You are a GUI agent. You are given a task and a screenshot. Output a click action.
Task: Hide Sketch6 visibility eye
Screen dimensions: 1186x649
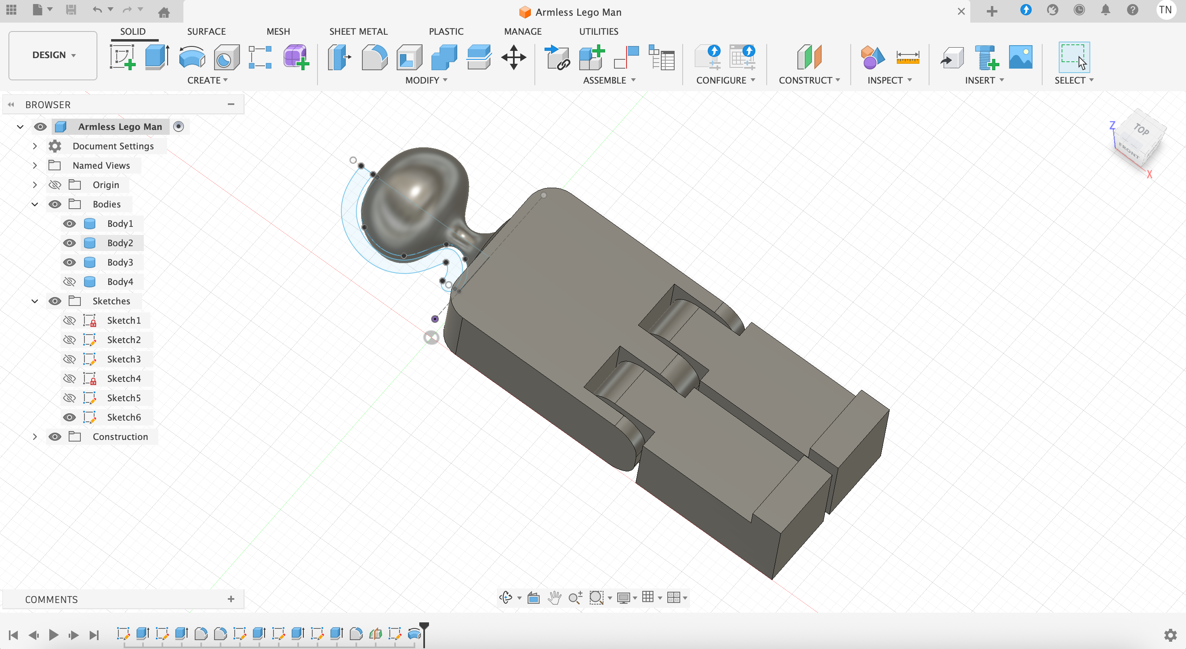[69, 417]
